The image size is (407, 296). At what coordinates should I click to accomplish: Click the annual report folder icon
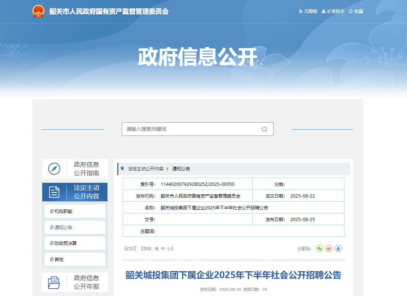tap(54, 282)
